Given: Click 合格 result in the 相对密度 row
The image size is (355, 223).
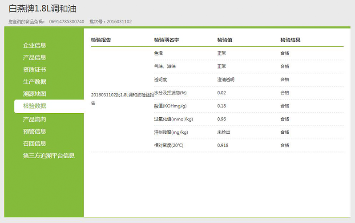Looking at the screenshot, I should click(285, 145).
